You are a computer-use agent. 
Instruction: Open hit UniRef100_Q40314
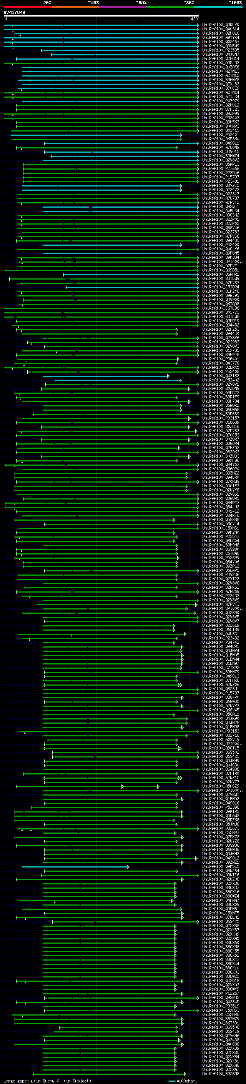point(221,29)
